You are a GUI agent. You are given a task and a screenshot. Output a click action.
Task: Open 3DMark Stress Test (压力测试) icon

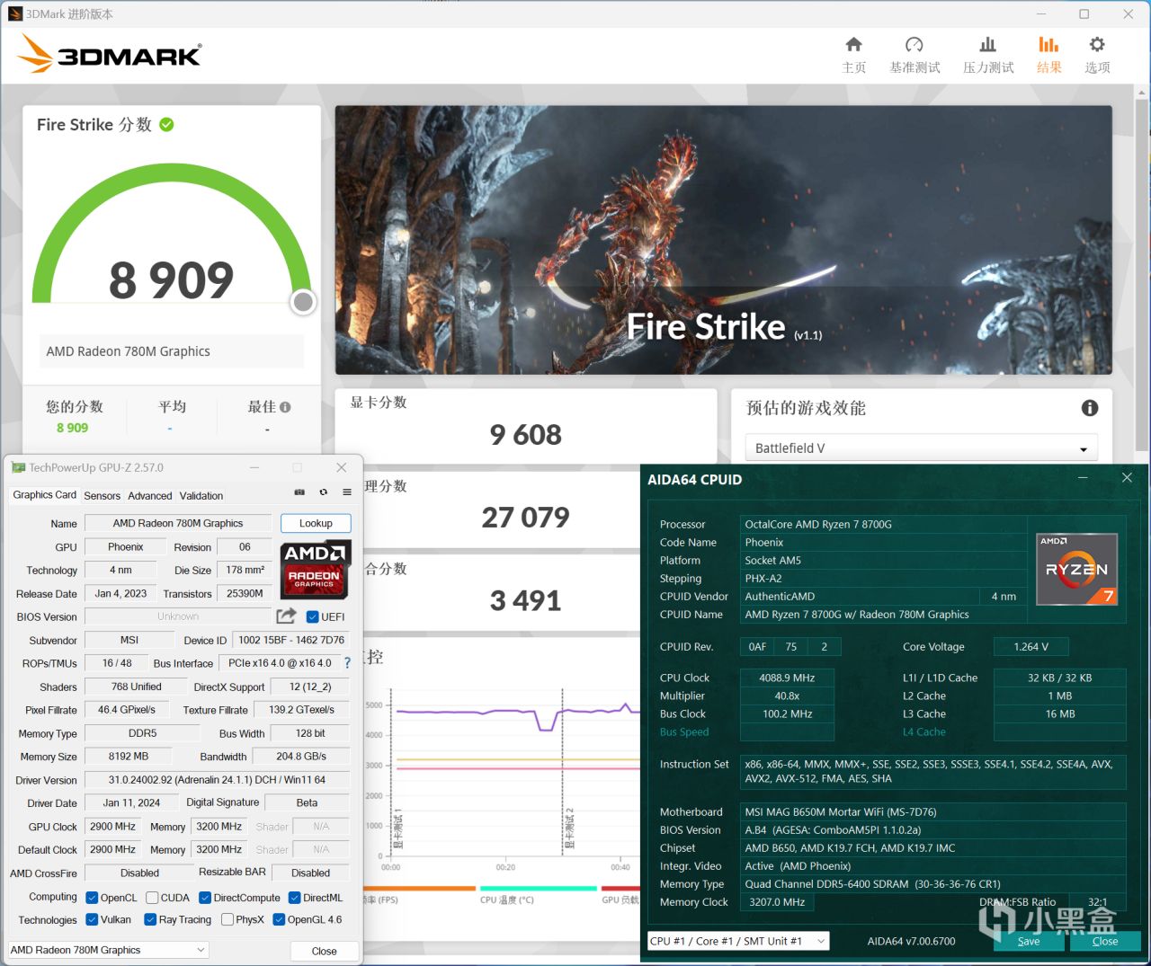[987, 44]
